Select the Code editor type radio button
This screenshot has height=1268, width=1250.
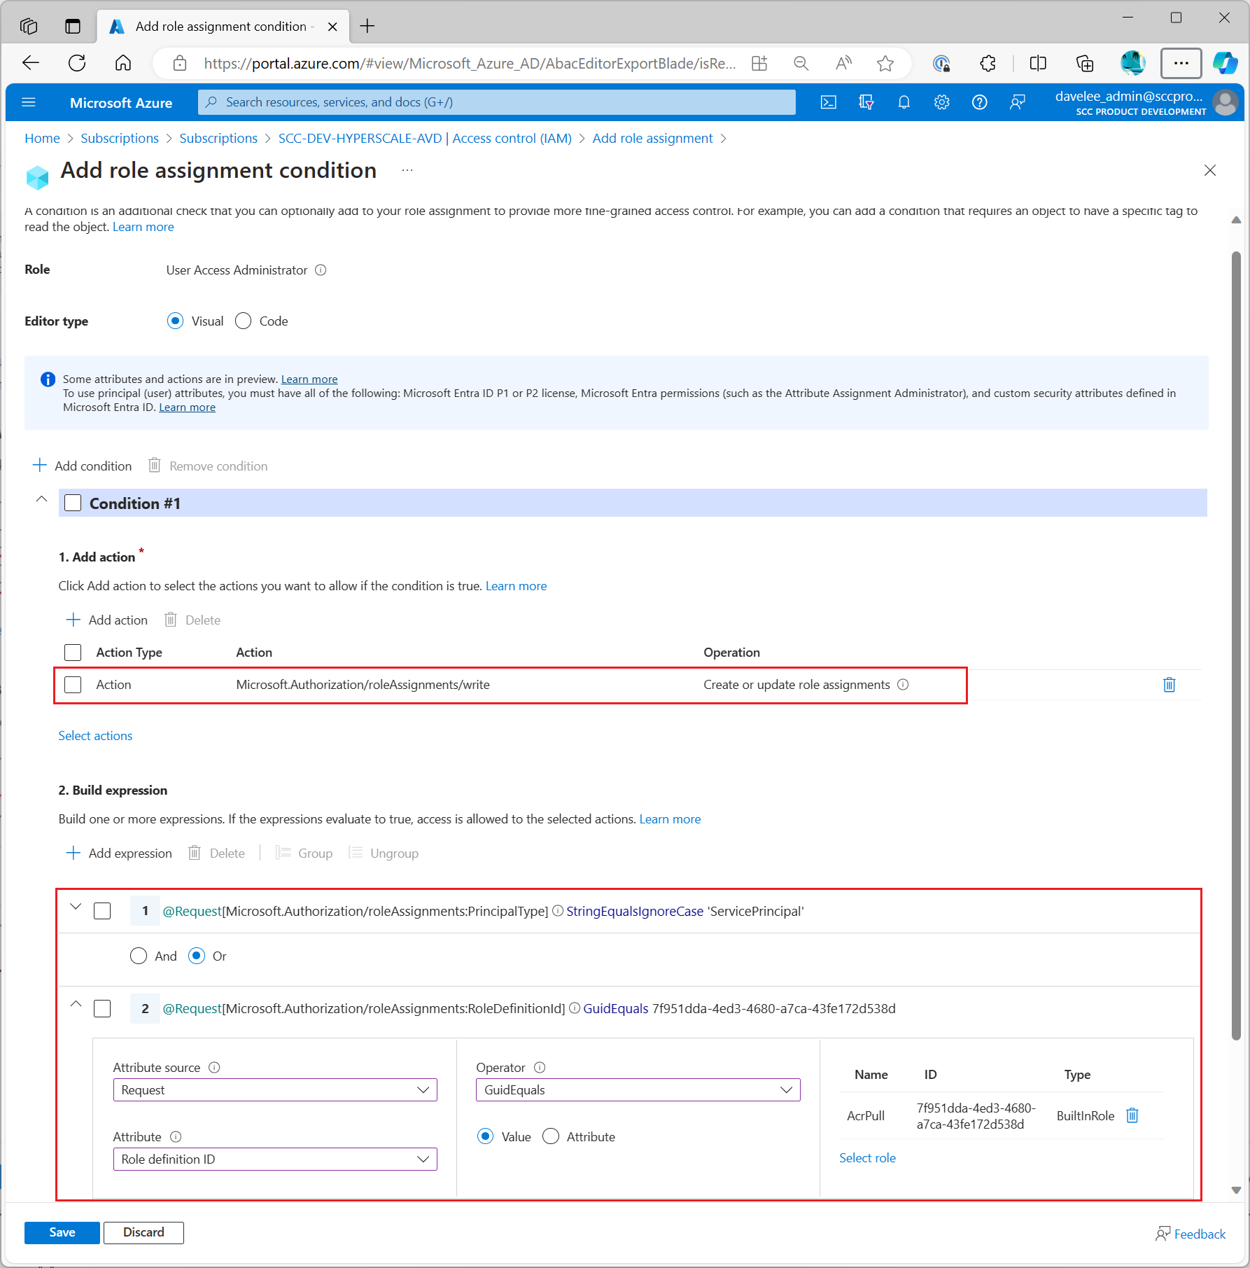pos(244,321)
